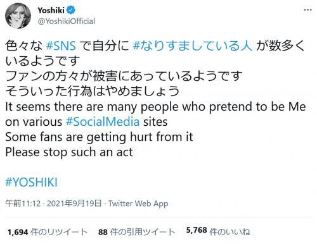This screenshot has width=317, height=244.
Task: Open the Twitter Web App source link
Action: (x=138, y=204)
